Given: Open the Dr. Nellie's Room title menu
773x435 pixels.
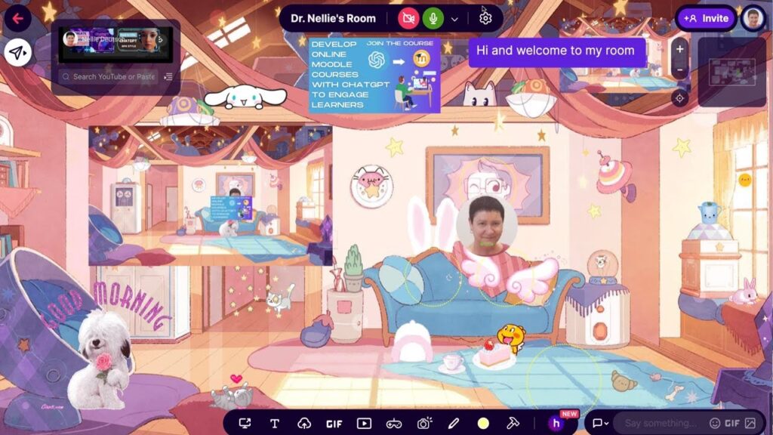Looking at the screenshot, I should click(x=333, y=18).
